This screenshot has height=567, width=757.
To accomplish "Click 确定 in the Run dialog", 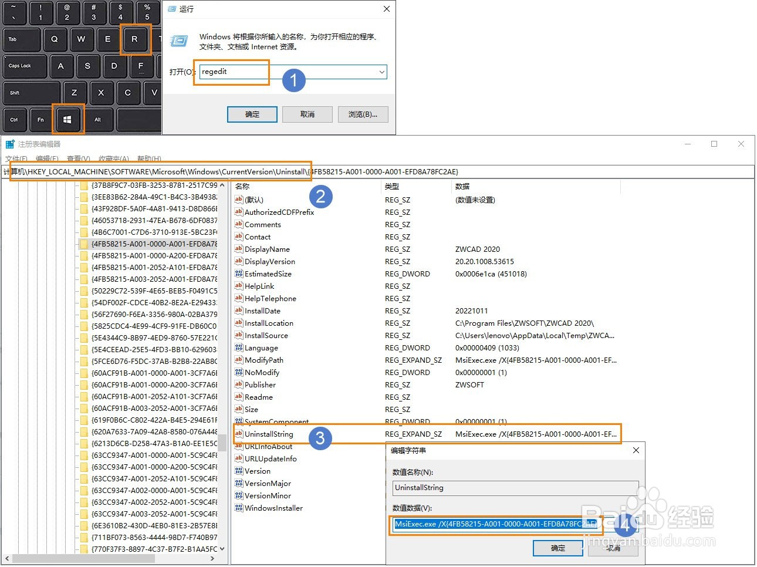I will pos(252,114).
